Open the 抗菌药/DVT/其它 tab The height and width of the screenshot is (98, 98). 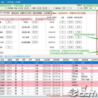(x=26, y=13)
